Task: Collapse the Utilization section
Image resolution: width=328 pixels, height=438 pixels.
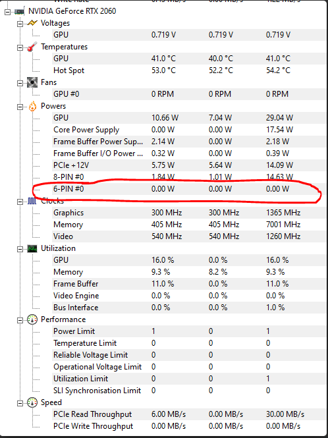Action: (x=20, y=249)
